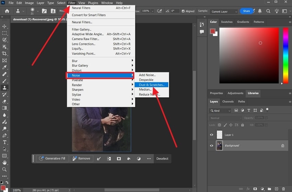
Task: Click the Remove button in taskbar
Action: click(x=81, y=158)
